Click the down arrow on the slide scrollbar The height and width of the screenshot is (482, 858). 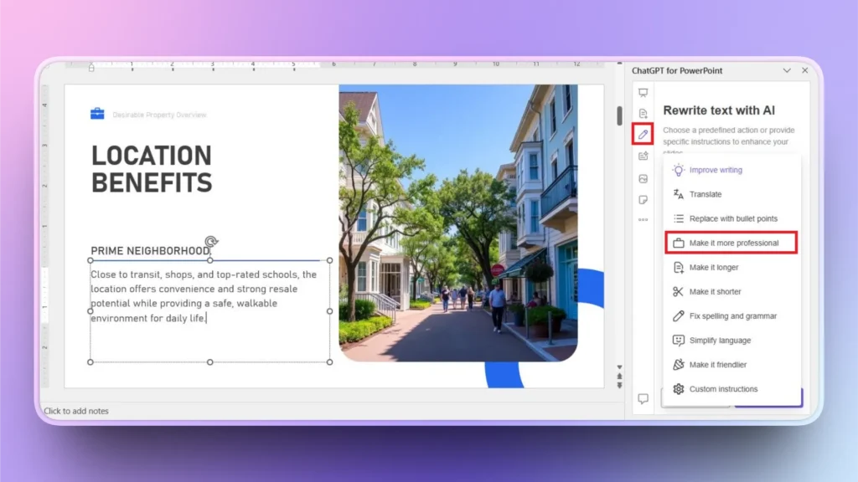[619, 367]
